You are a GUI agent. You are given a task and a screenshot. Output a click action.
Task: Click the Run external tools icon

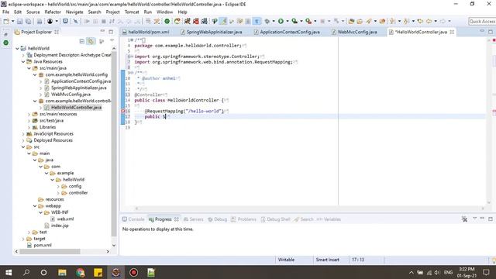(x=308, y=21)
